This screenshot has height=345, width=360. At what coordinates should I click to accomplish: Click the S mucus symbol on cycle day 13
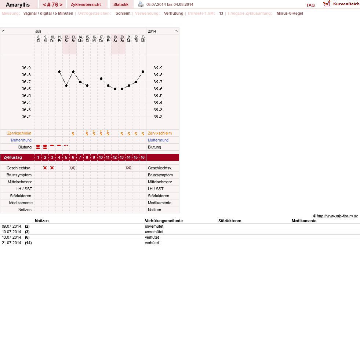pyautogui.click(x=122, y=134)
